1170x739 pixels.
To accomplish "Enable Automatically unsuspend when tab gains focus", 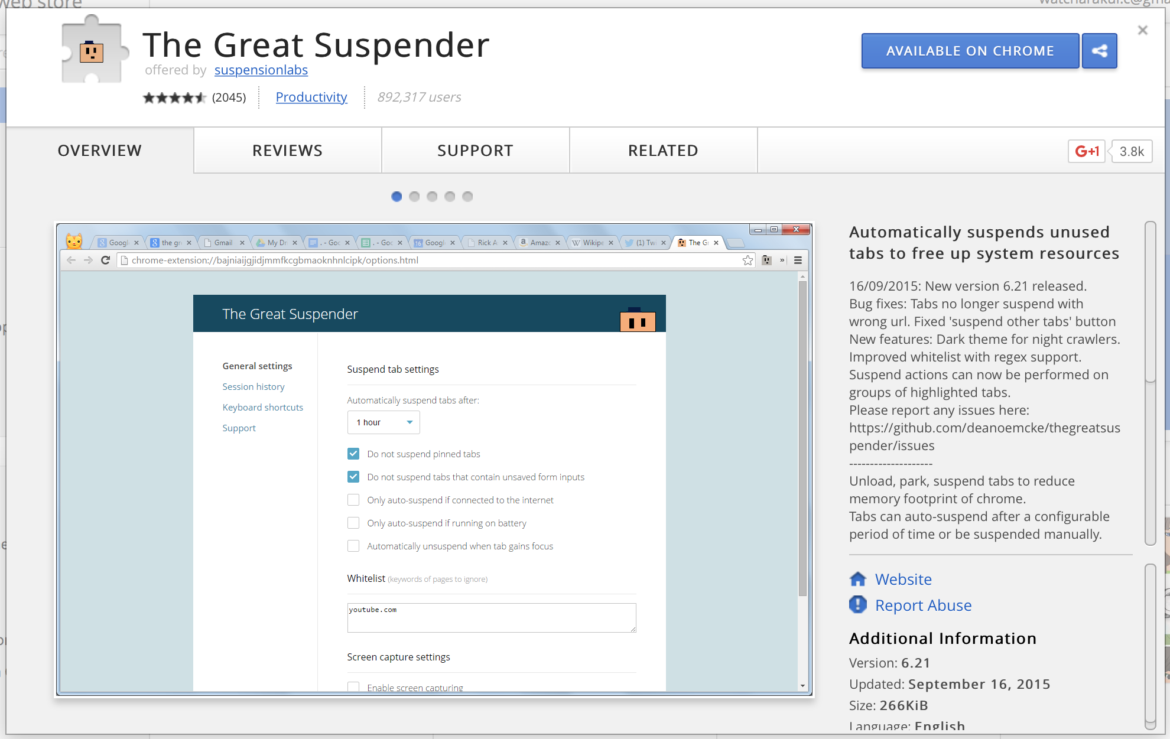I will point(353,546).
